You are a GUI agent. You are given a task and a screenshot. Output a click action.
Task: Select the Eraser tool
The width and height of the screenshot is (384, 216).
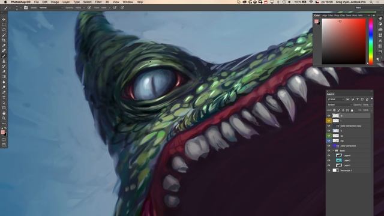(4, 71)
